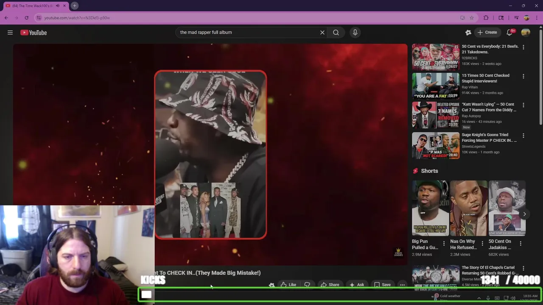Viewport: 543px width, 305px height.
Task: Open Big Pun short thumbnail
Action: point(430,208)
